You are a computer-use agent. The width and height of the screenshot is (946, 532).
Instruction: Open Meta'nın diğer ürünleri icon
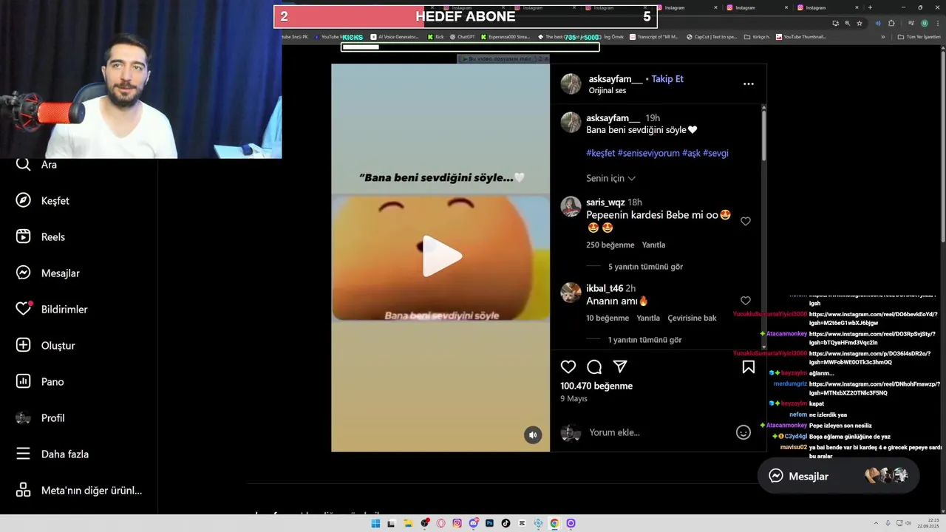coord(24,490)
